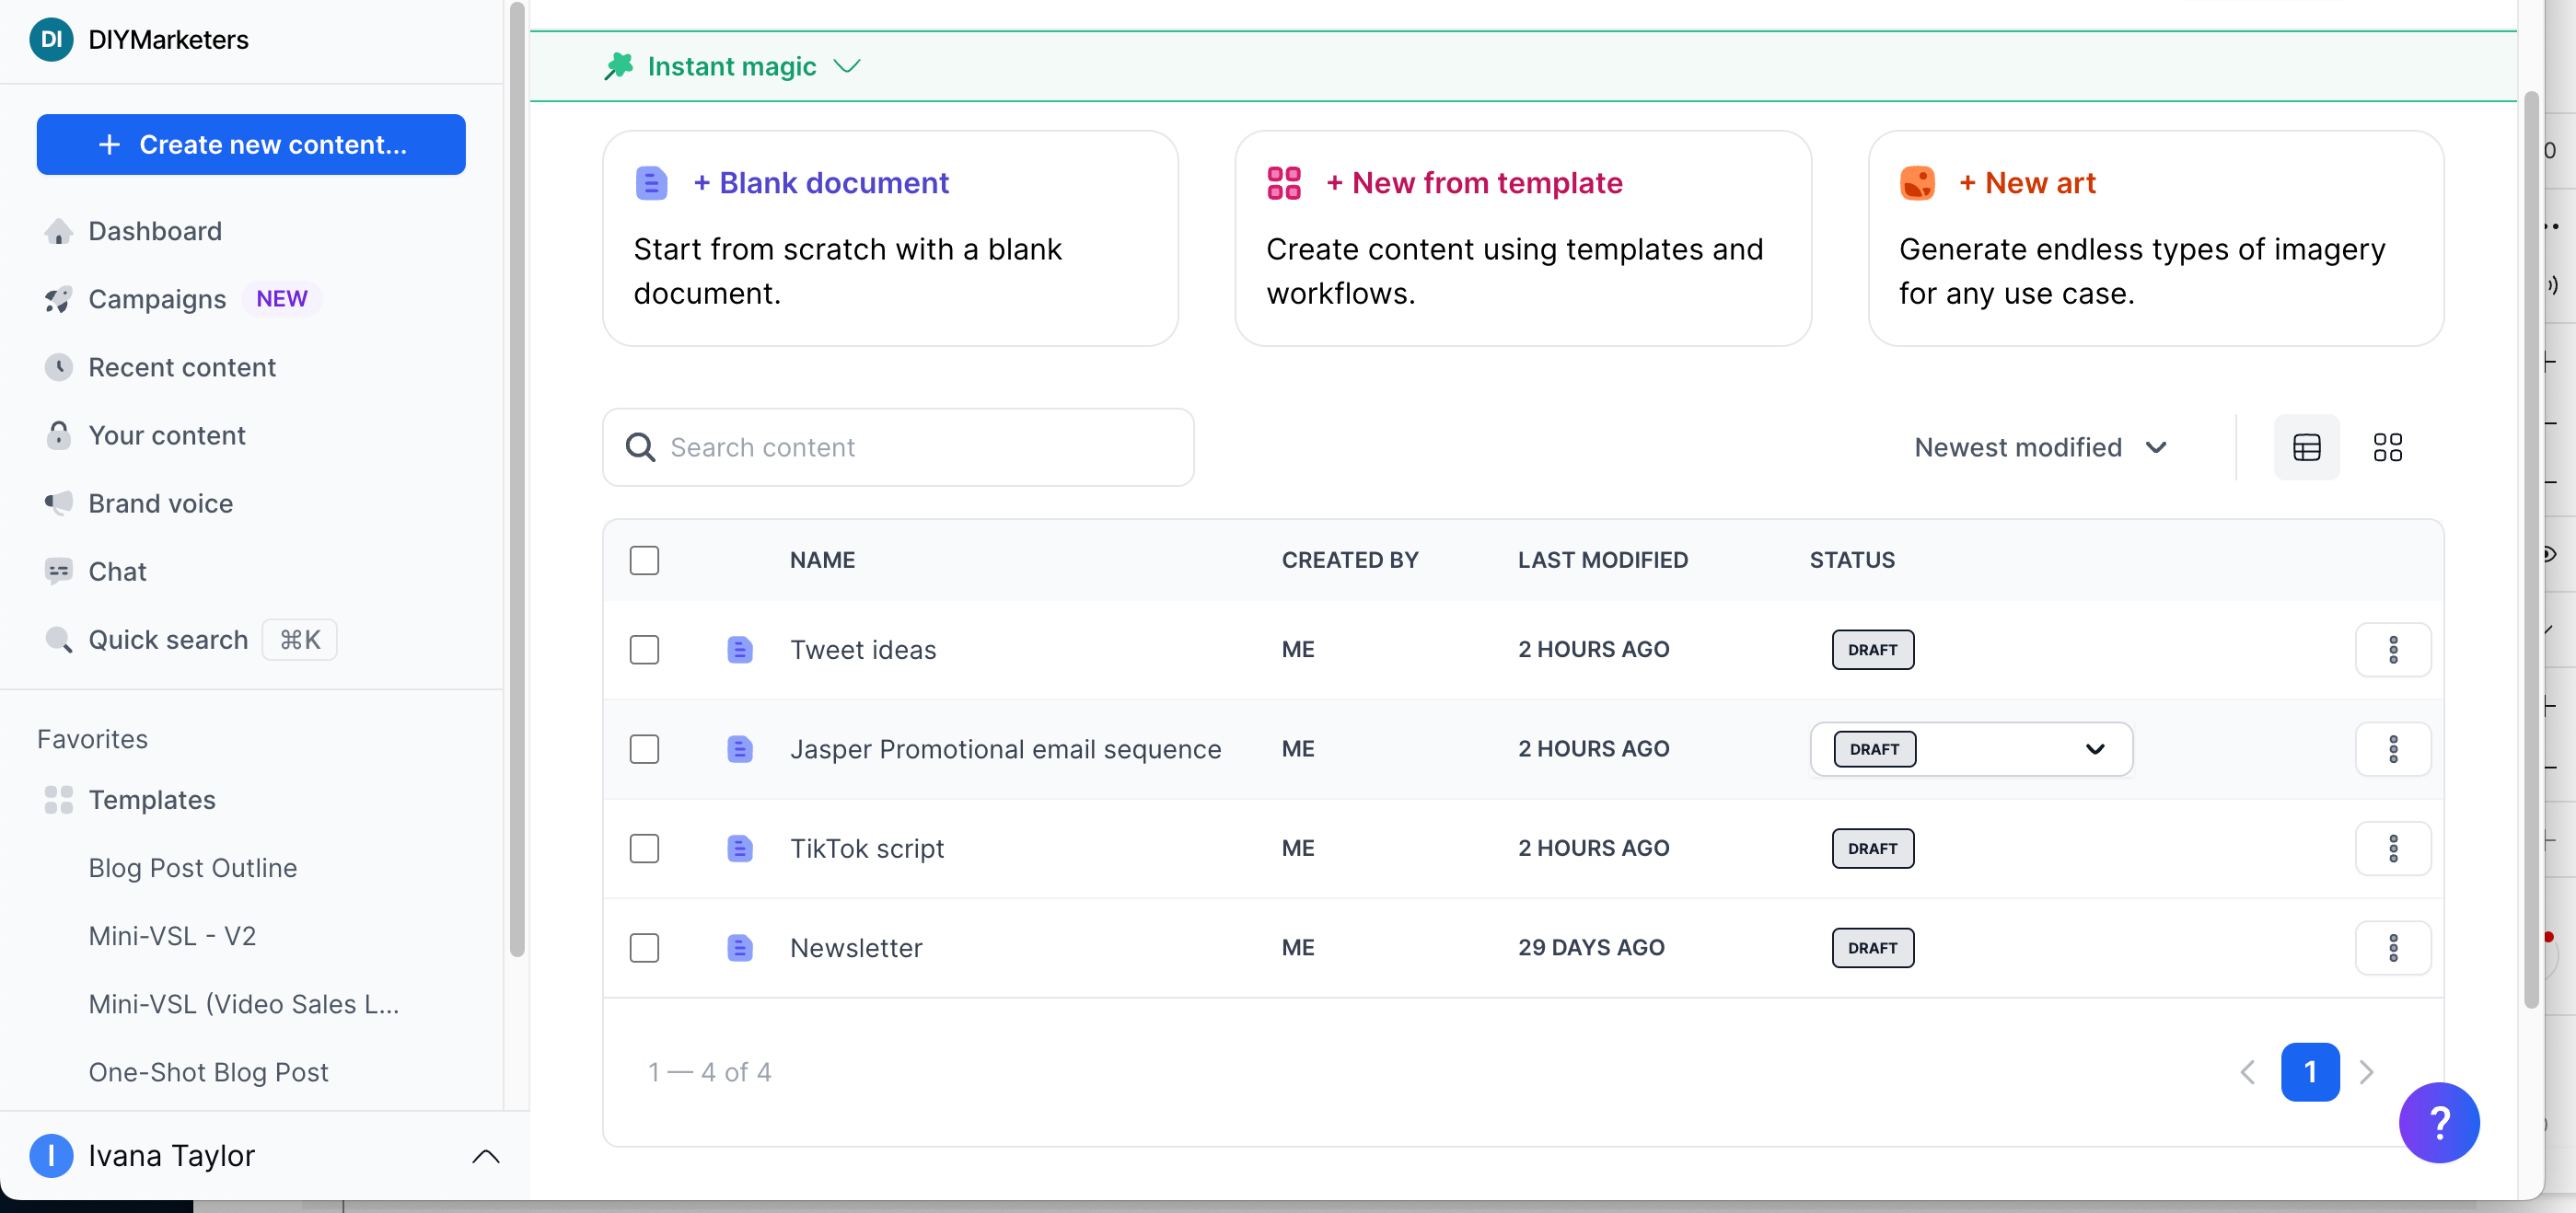Open more options for Tweet ideas row
Viewport: 2576px width, 1213px height.
(x=2392, y=650)
